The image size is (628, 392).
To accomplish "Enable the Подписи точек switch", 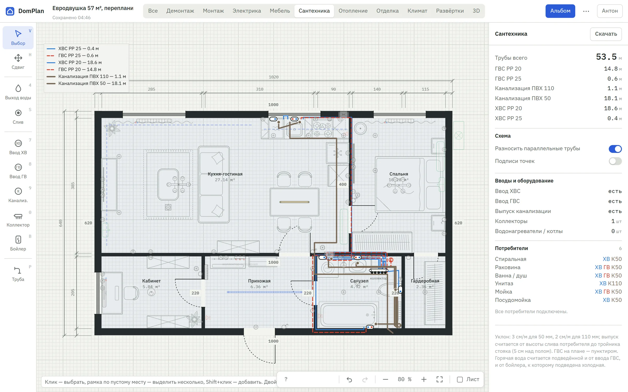I will [x=615, y=161].
